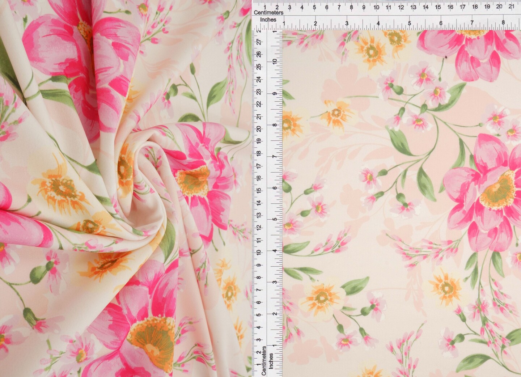Select the 27 cm mark on the vertical ruler
The height and width of the screenshot is (377, 521).
click(x=259, y=42)
